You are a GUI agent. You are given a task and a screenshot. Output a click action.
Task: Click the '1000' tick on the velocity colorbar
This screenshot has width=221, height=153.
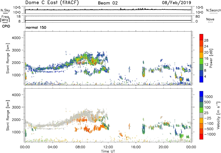tap(209, 97)
